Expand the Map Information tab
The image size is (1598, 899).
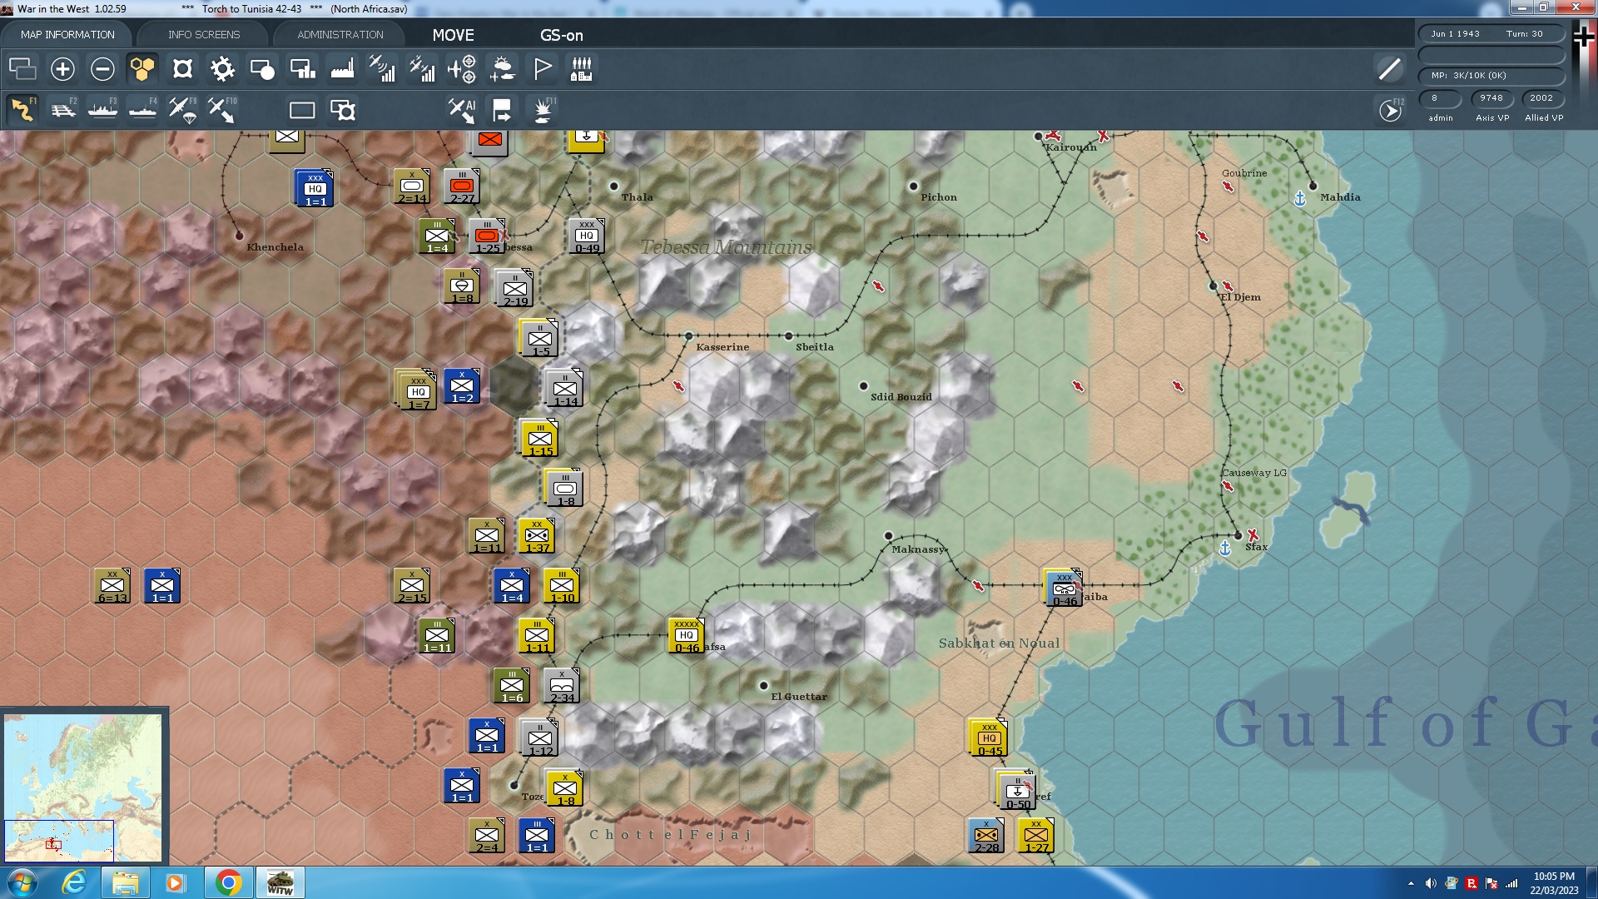[x=67, y=35]
